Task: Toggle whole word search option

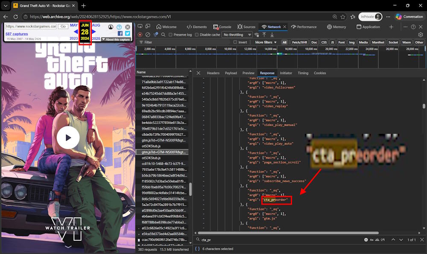Action: click(x=377, y=239)
